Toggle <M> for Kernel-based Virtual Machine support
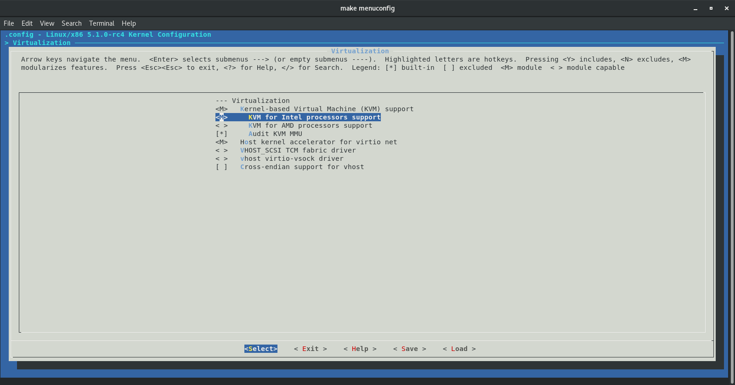This screenshot has width=735, height=385. (221, 109)
